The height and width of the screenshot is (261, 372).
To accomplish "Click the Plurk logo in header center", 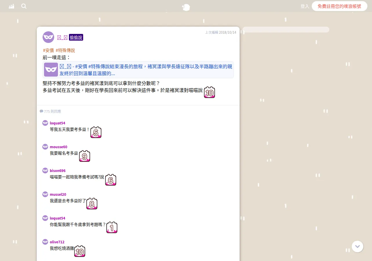I will [186, 7].
